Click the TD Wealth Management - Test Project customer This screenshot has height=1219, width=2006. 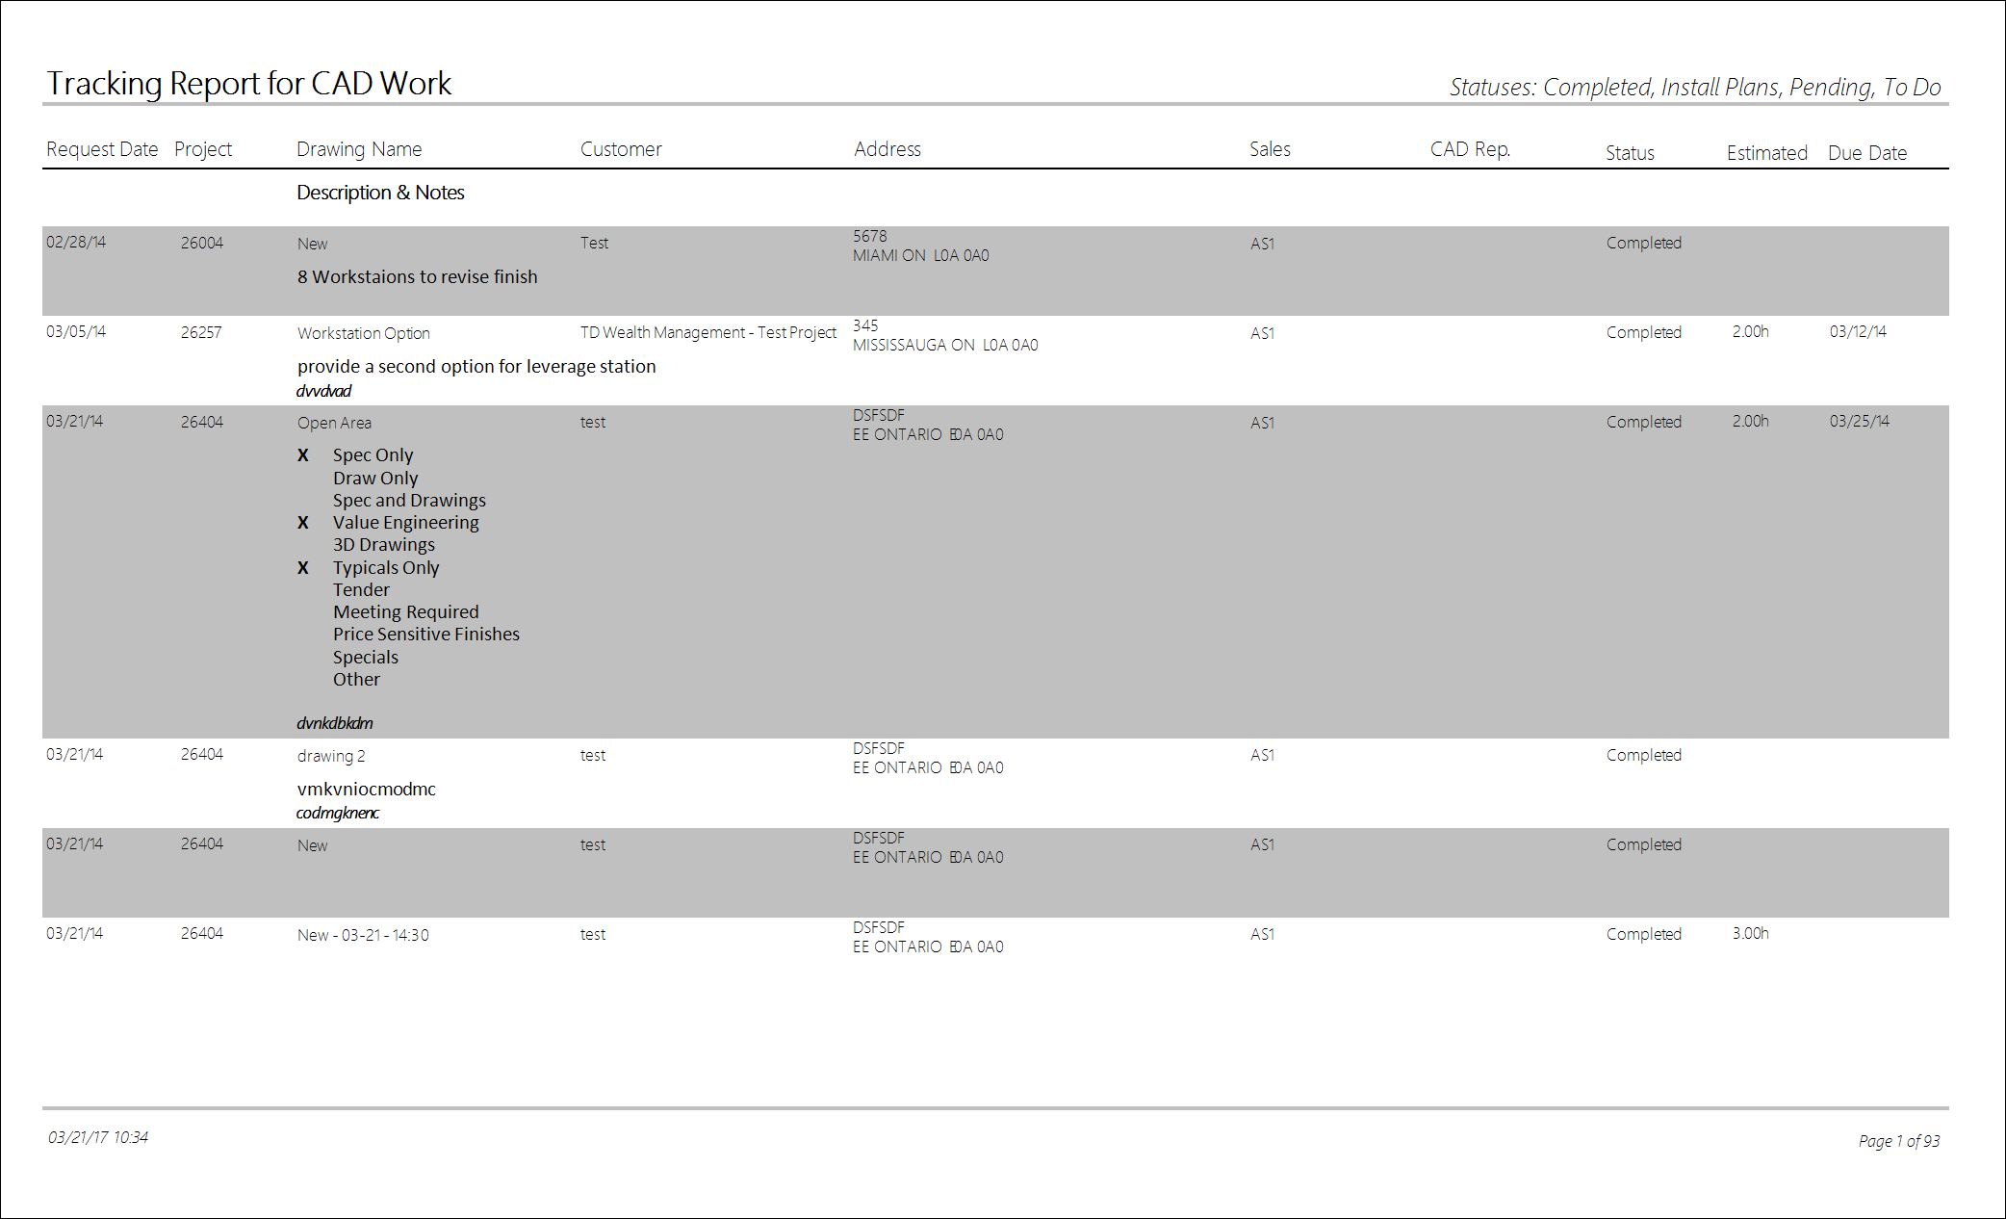(x=708, y=332)
